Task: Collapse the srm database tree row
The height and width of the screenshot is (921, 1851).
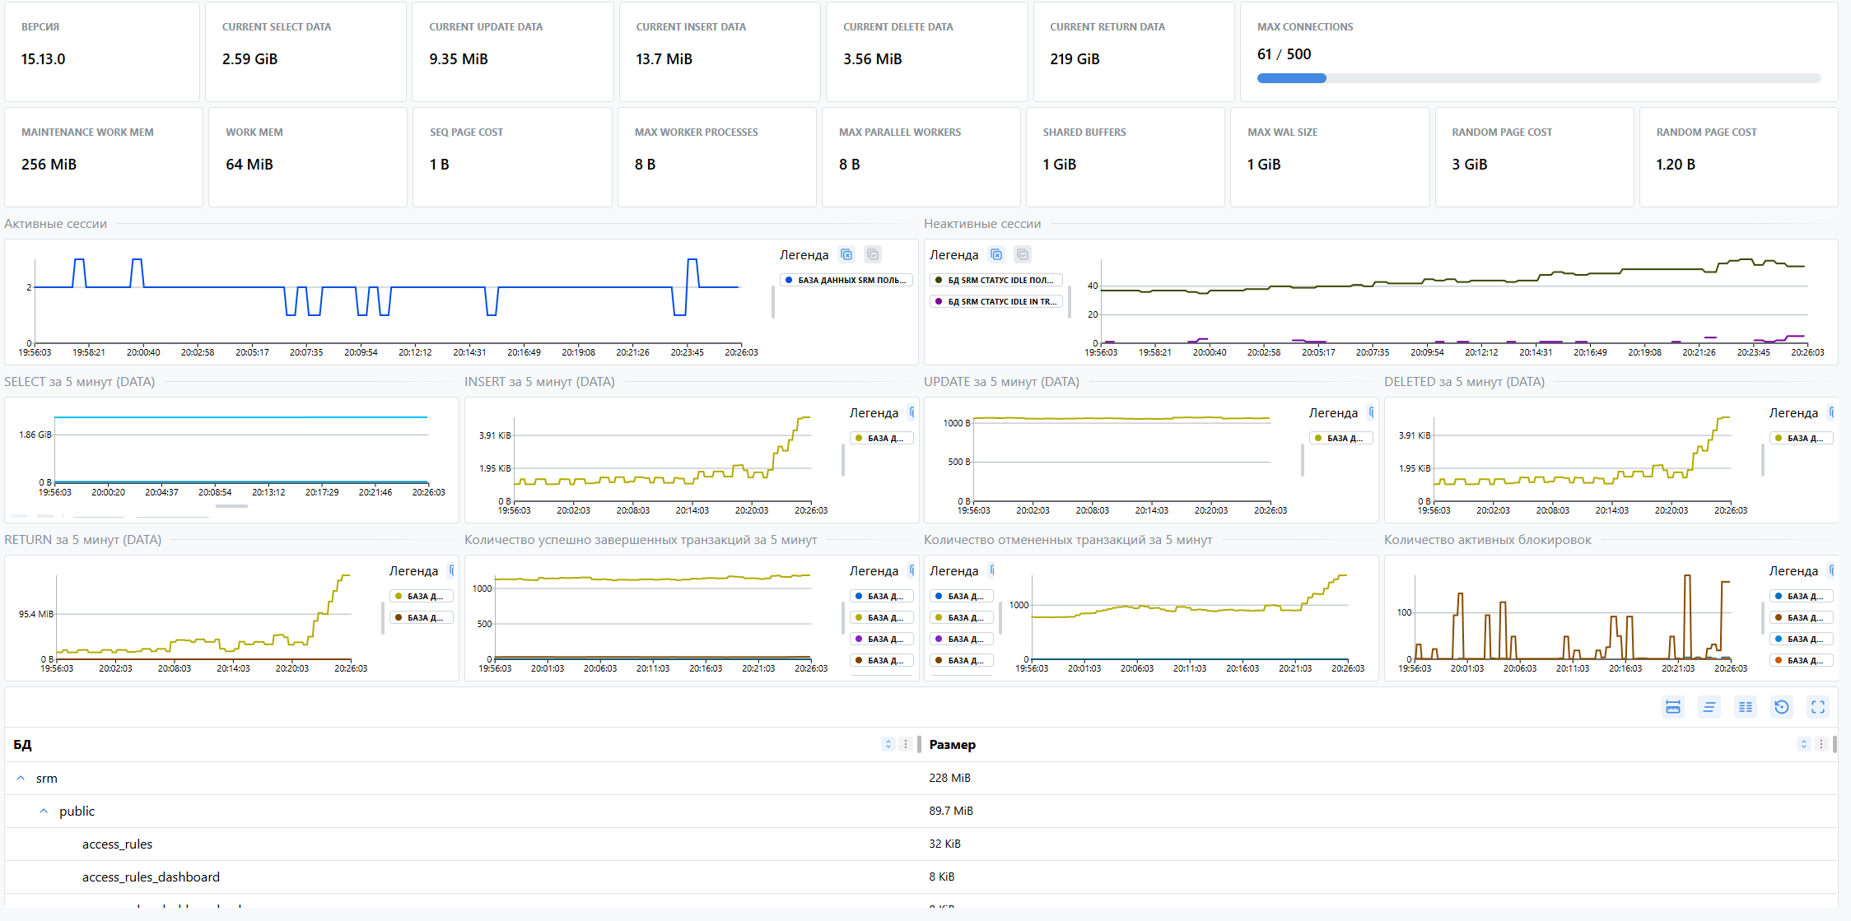Action: (21, 778)
